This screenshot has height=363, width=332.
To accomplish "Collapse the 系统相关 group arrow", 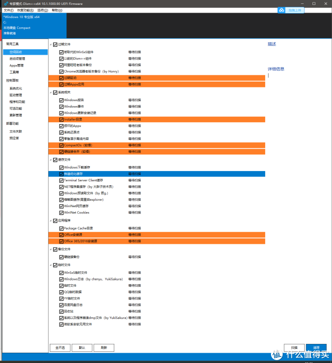I will (x=51, y=93).
